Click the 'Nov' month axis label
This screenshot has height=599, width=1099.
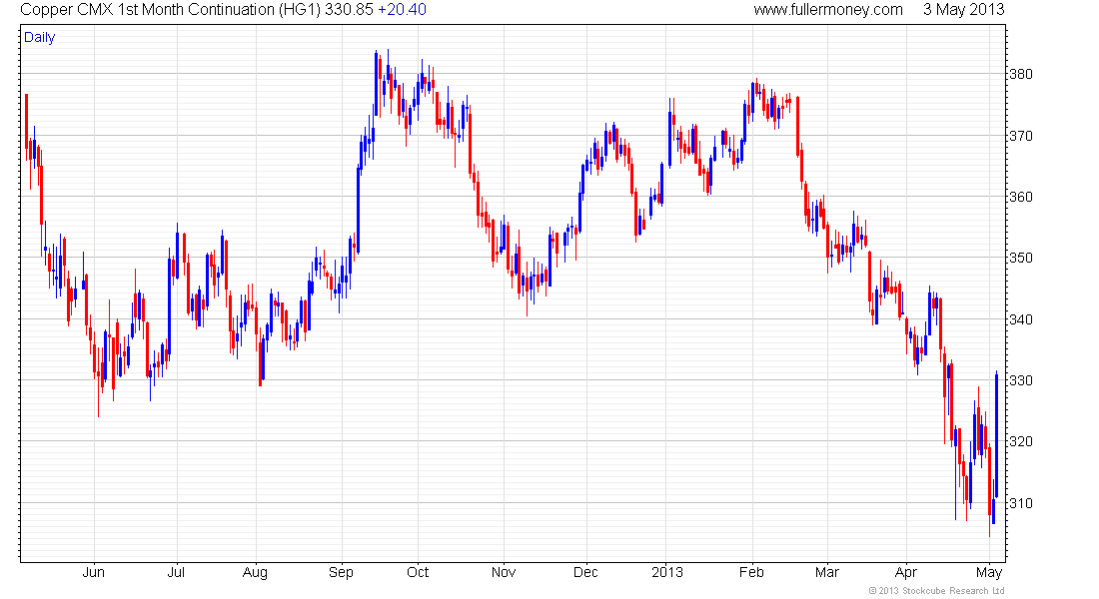click(504, 572)
